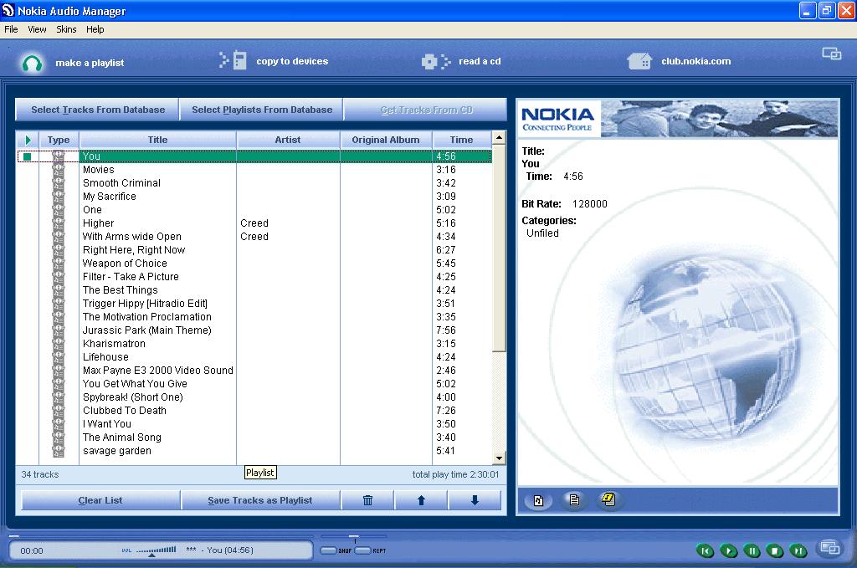Move the selected track up in list
The width and height of the screenshot is (857, 568).
pos(421,499)
